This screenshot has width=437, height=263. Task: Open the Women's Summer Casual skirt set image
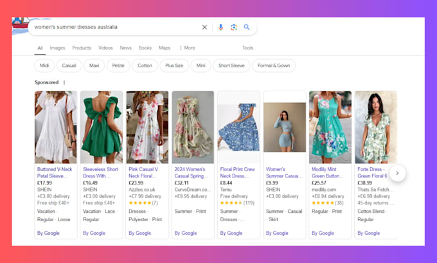tap(285, 127)
